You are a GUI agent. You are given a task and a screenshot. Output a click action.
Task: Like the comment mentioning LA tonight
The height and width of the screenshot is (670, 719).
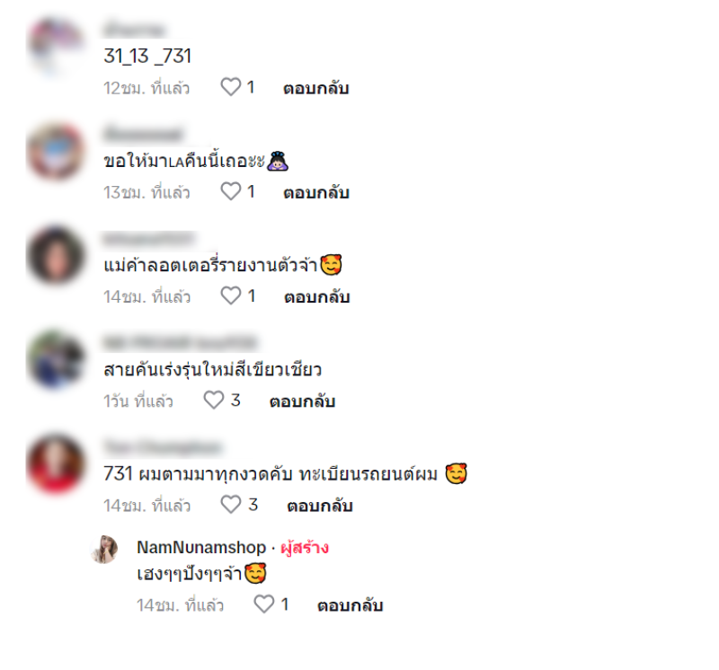coord(231,191)
